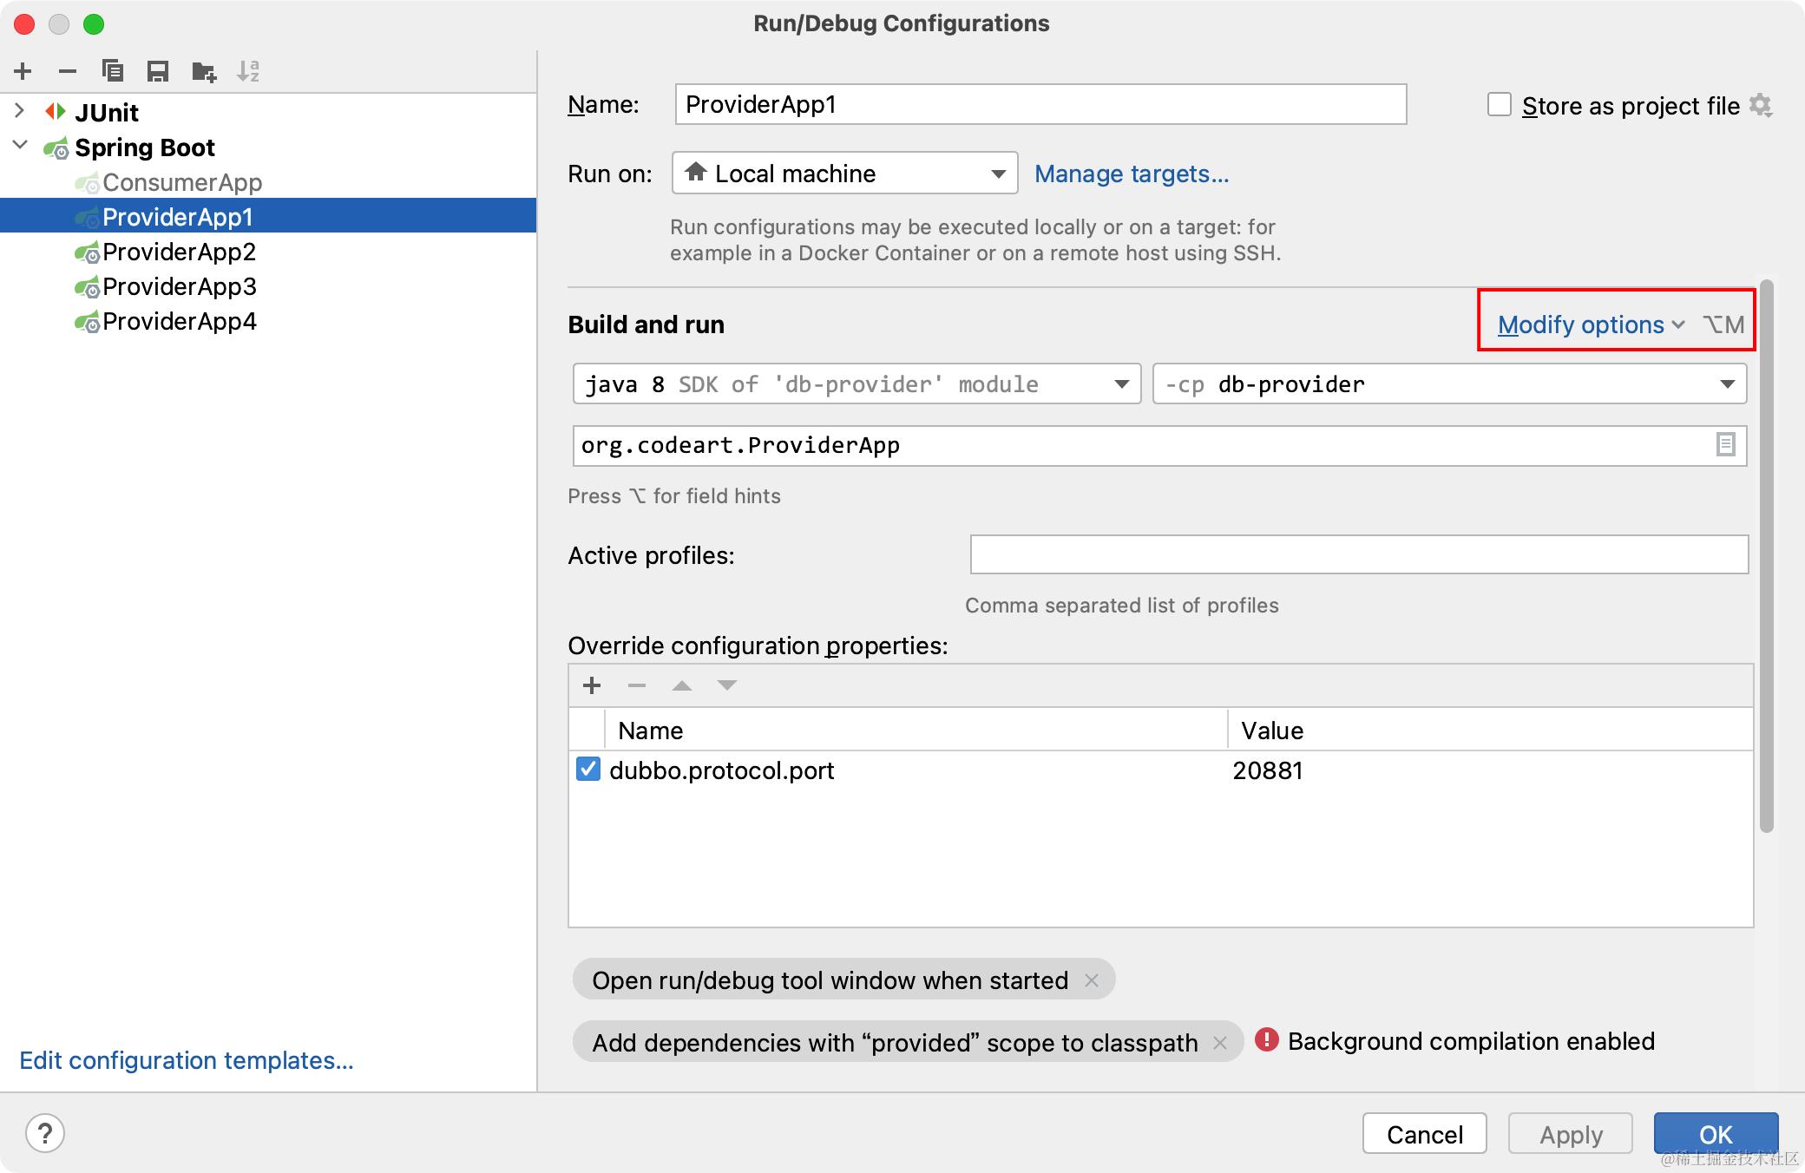Screen dimensions: 1805x1173
Task: Select ProviderApp3 configuration
Action: coord(179,286)
